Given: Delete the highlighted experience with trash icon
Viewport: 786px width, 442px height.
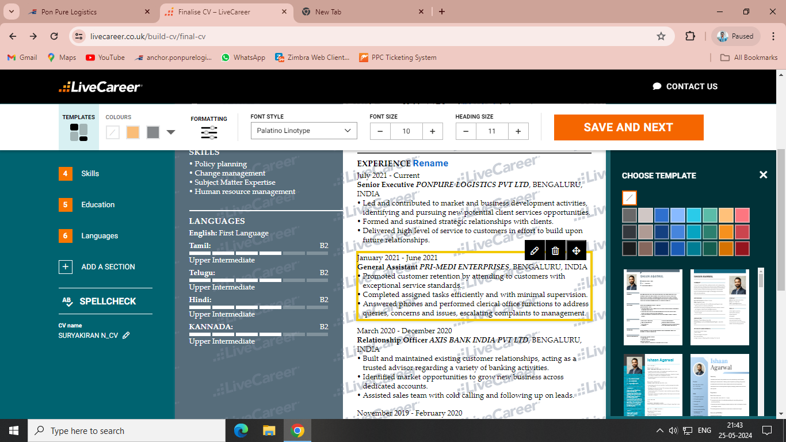Looking at the screenshot, I should point(555,250).
